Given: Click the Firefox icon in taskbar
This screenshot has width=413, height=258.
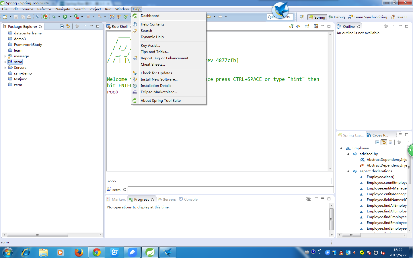Looking at the screenshot, I should pyautogui.click(x=79, y=252).
